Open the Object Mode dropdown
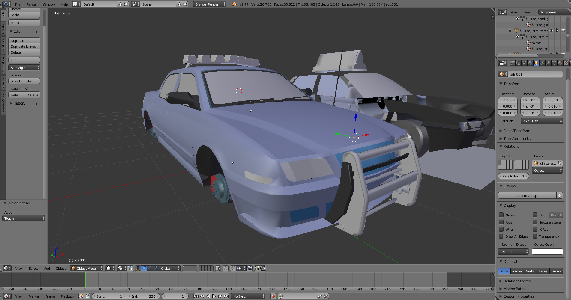 point(87,268)
